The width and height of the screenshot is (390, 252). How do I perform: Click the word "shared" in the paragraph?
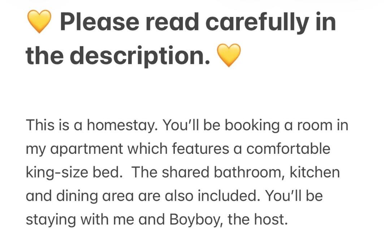click(185, 173)
